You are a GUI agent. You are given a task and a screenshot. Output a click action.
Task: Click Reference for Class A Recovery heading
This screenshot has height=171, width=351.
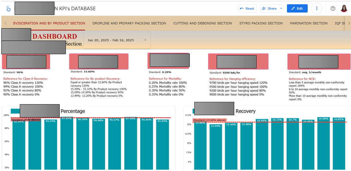[x=26, y=79]
